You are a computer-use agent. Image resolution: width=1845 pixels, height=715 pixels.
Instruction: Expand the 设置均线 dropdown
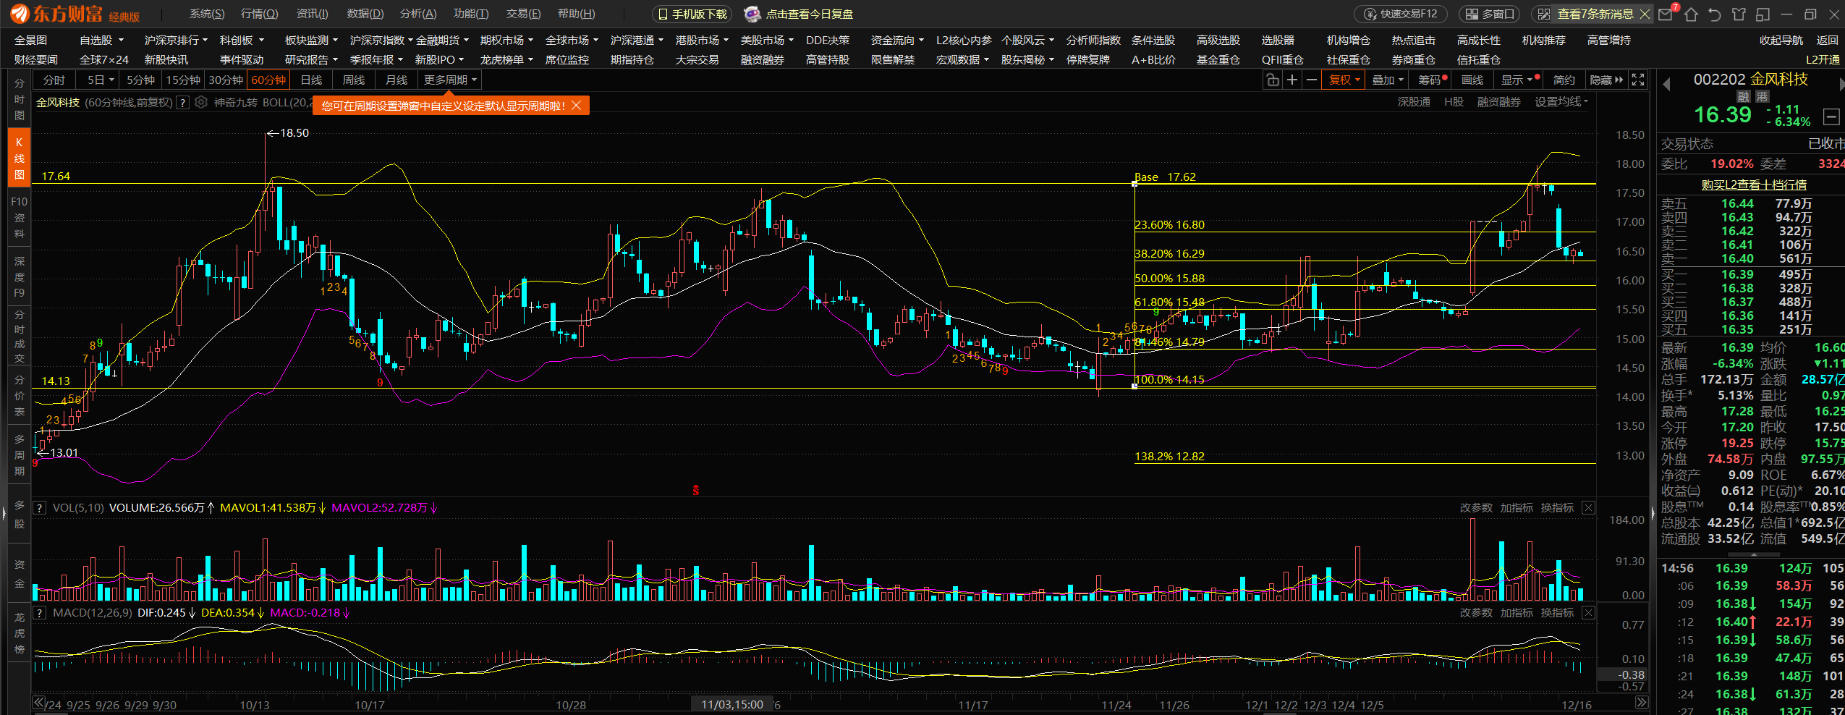coord(1561,102)
